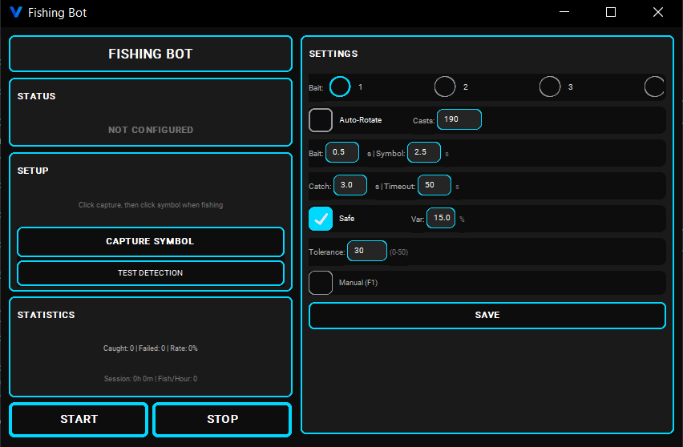Click the Timeout input field
The height and width of the screenshot is (447, 683).
[x=434, y=185]
